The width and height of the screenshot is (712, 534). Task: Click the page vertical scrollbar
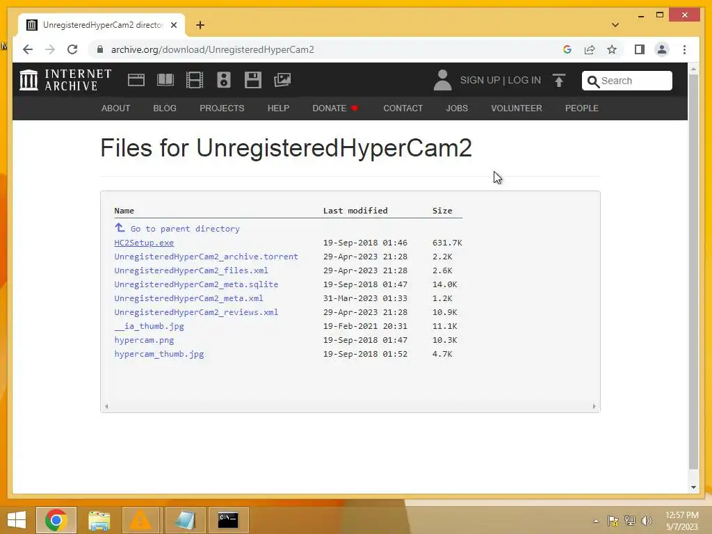693,272
